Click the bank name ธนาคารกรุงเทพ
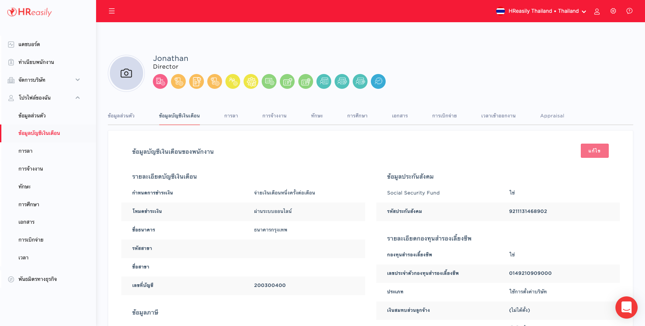This screenshot has height=326, width=645. pyautogui.click(x=271, y=230)
